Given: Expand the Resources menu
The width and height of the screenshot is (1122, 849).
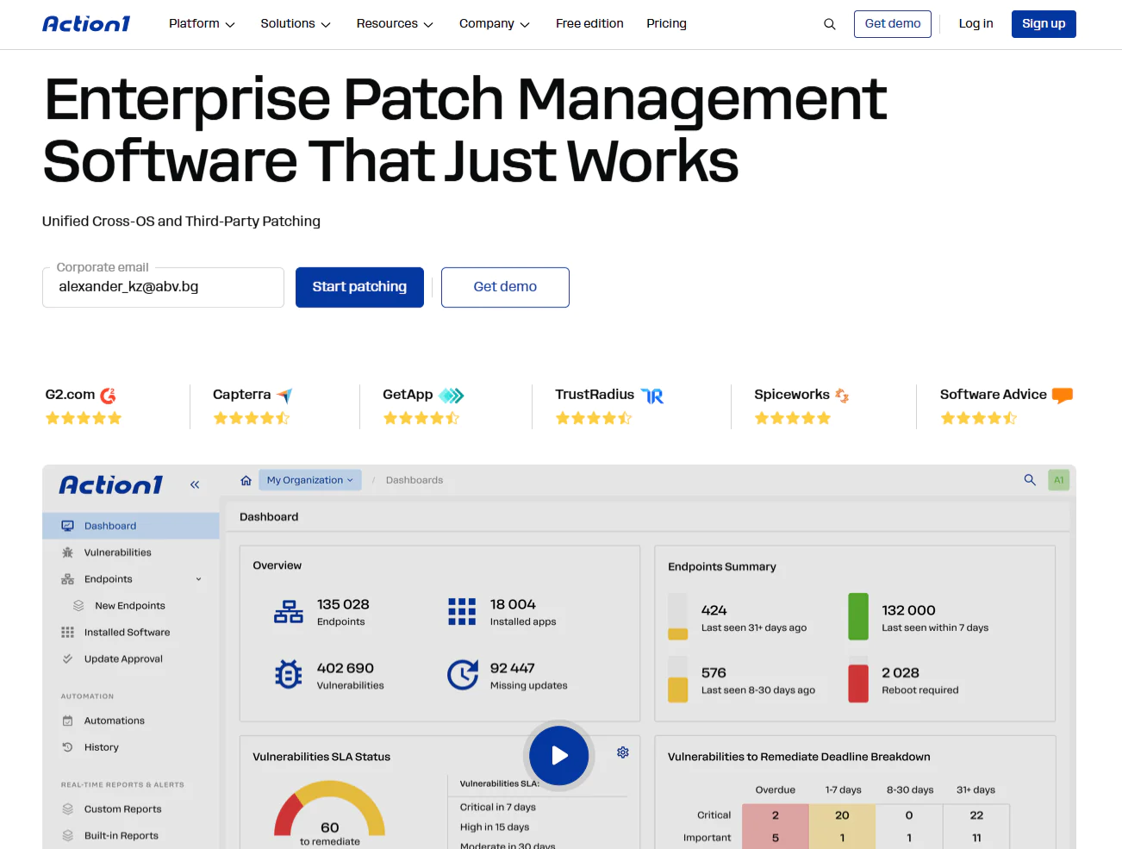Looking at the screenshot, I should (x=395, y=24).
